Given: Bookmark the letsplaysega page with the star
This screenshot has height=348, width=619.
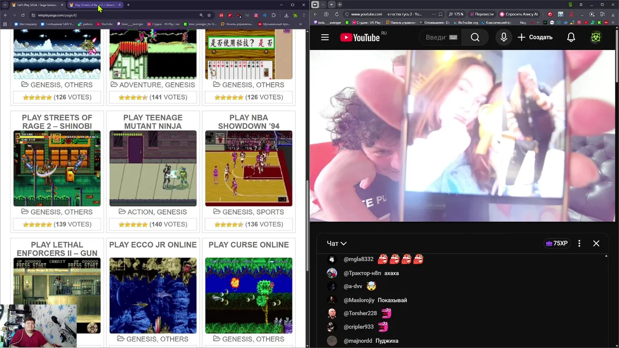Looking at the screenshot, I should 209,15.
